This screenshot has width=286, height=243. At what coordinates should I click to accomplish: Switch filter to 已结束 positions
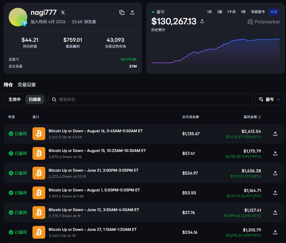[35, 99]
